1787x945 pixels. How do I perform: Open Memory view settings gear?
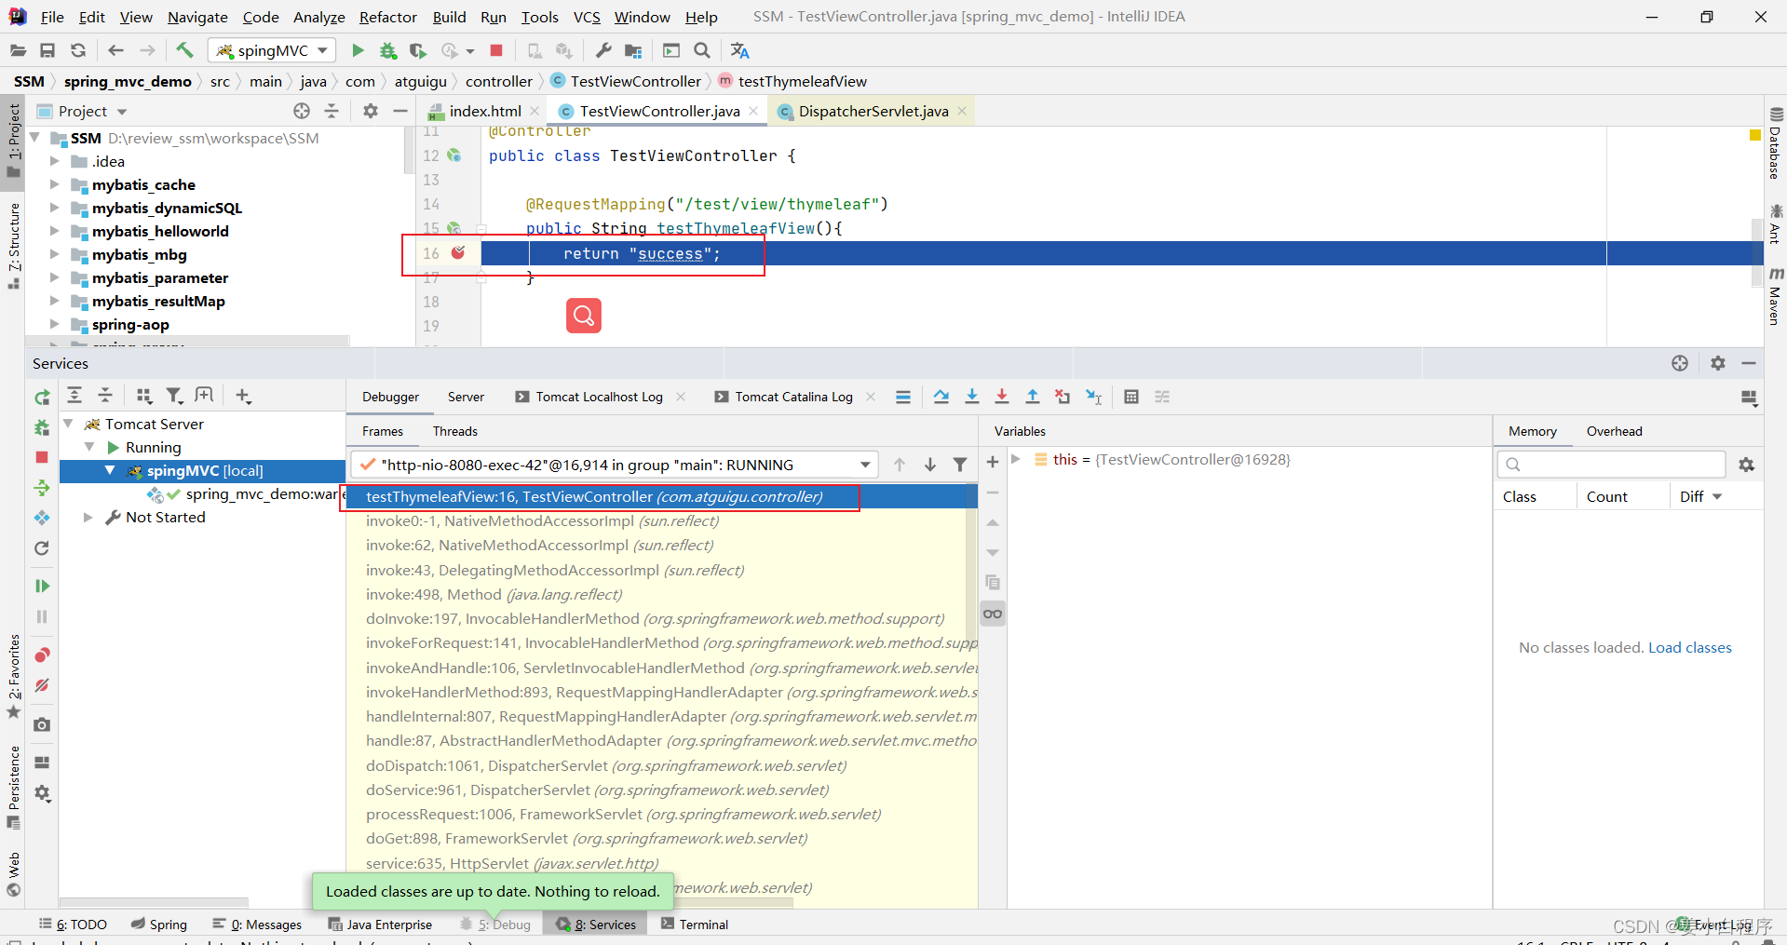click(x=1746, y=464)
